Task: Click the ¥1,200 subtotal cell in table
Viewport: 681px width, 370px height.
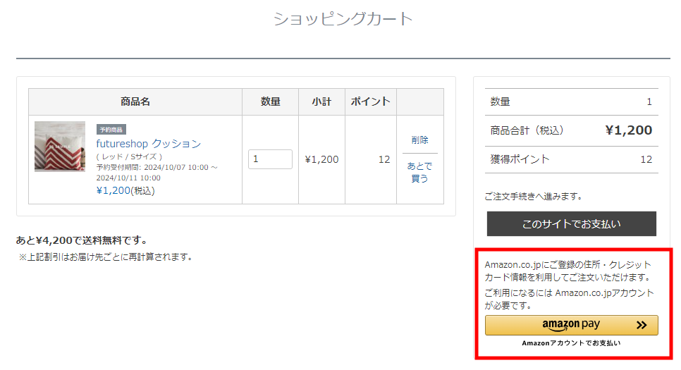Action: [x=321, y=159]
